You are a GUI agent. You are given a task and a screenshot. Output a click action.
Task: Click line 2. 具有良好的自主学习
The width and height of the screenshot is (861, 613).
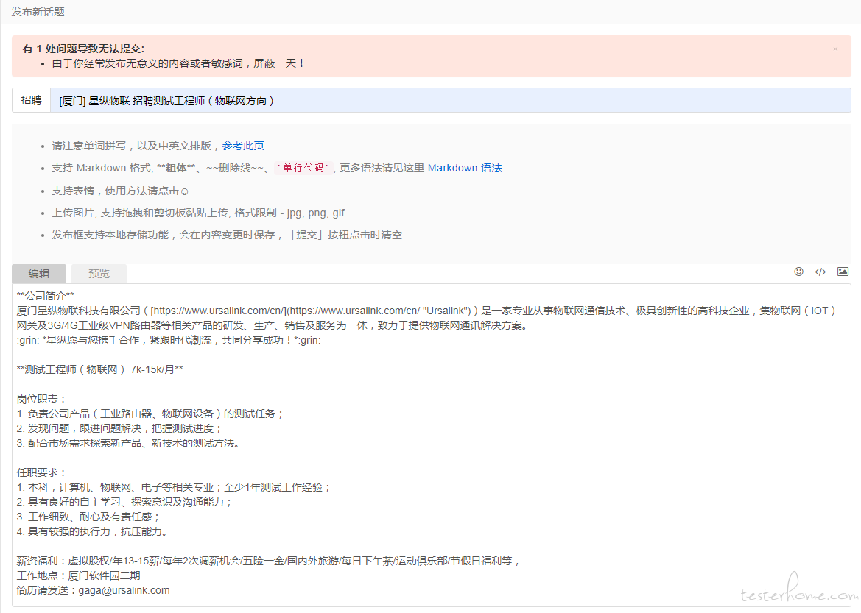(124, 502)
